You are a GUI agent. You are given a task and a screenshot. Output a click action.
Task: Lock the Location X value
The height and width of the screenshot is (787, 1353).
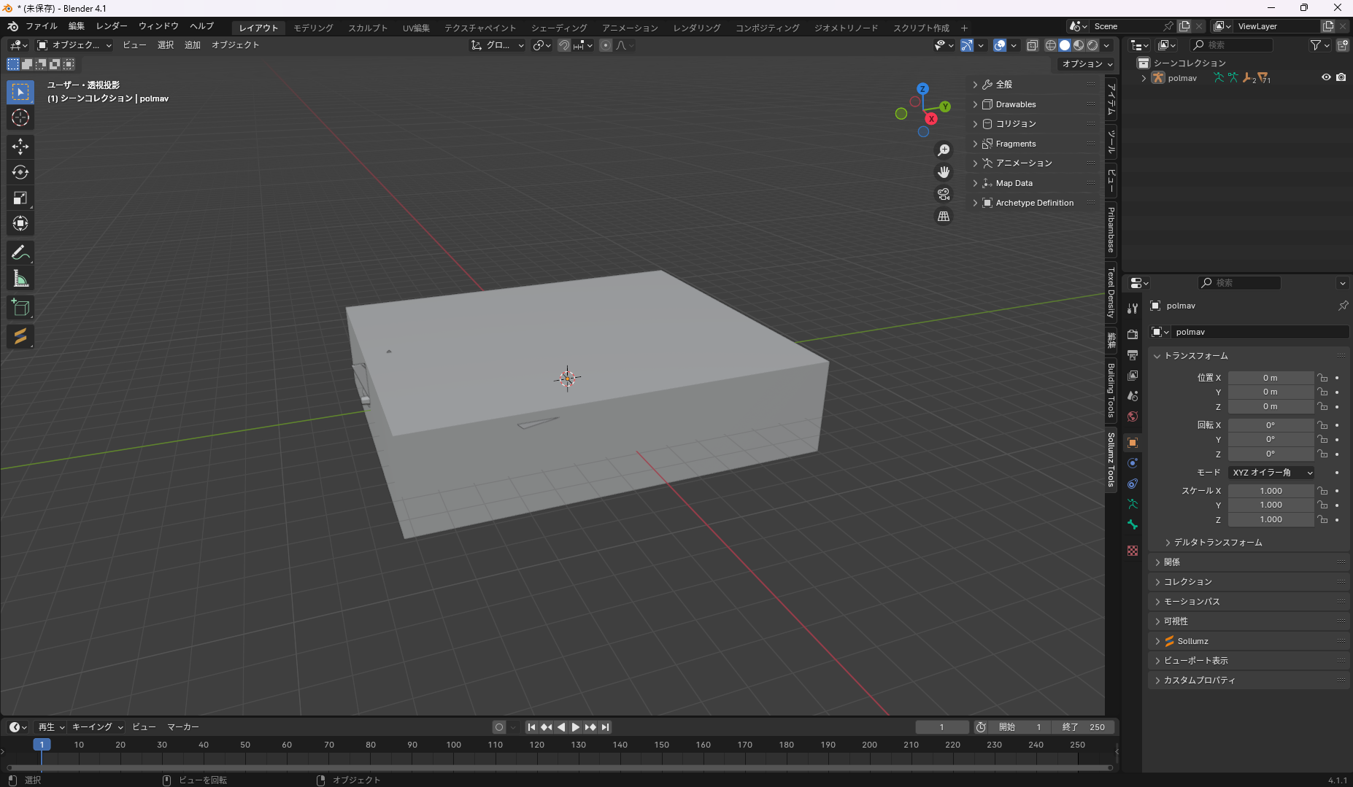pos(1322,378)
